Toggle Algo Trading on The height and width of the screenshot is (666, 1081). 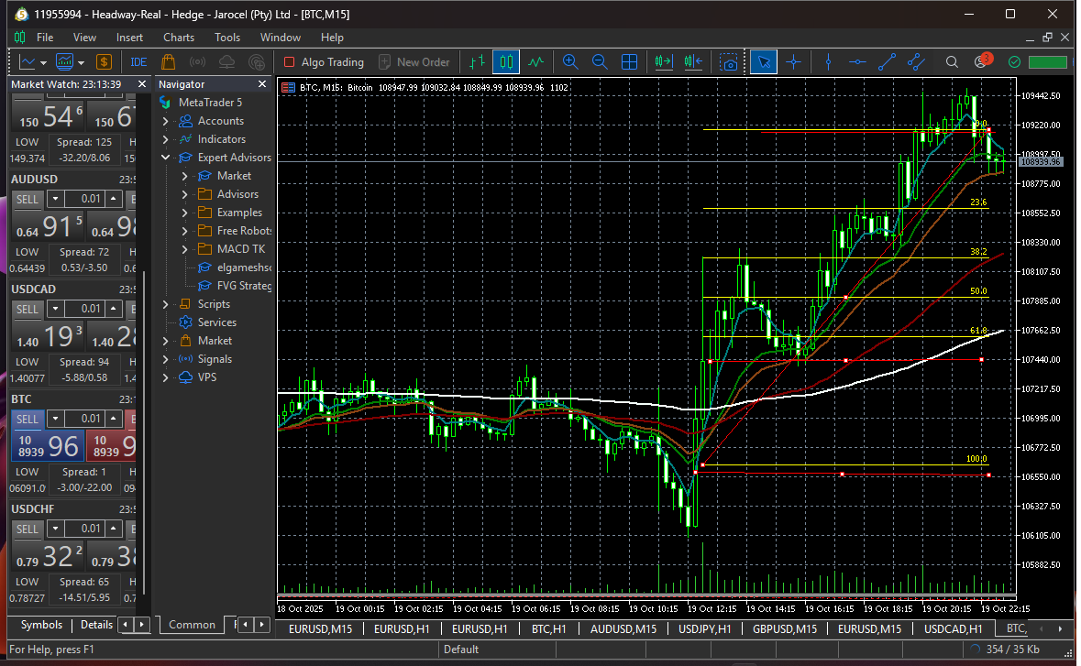pyautogui.click(x=324, y=62)
